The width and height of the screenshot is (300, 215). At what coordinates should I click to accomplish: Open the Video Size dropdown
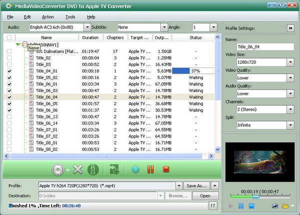click(290, 62)
